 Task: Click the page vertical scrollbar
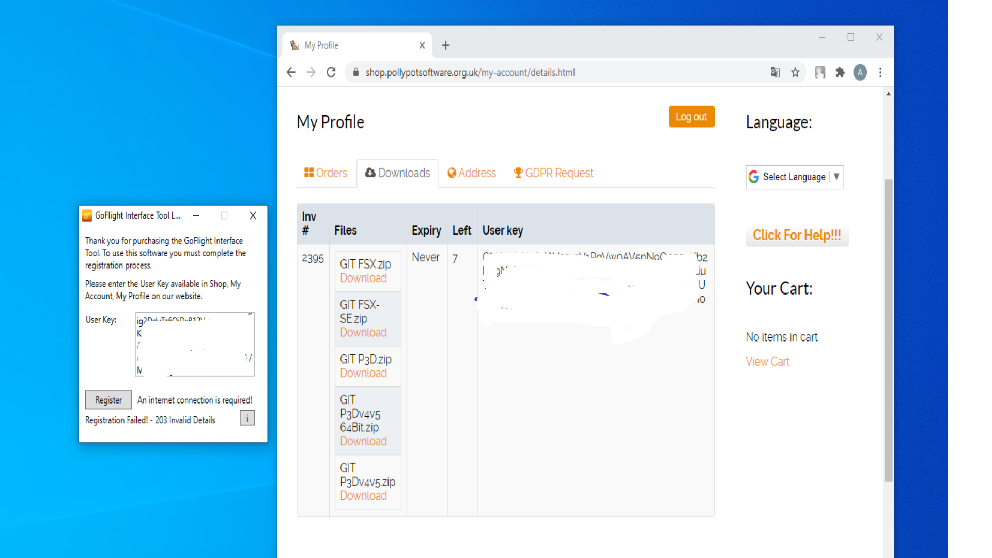click(x=888, y=331)
